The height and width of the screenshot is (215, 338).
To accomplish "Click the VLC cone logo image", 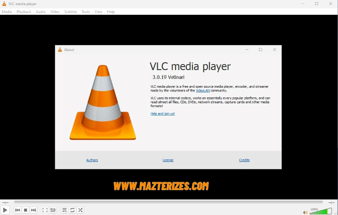I will 103,102.
